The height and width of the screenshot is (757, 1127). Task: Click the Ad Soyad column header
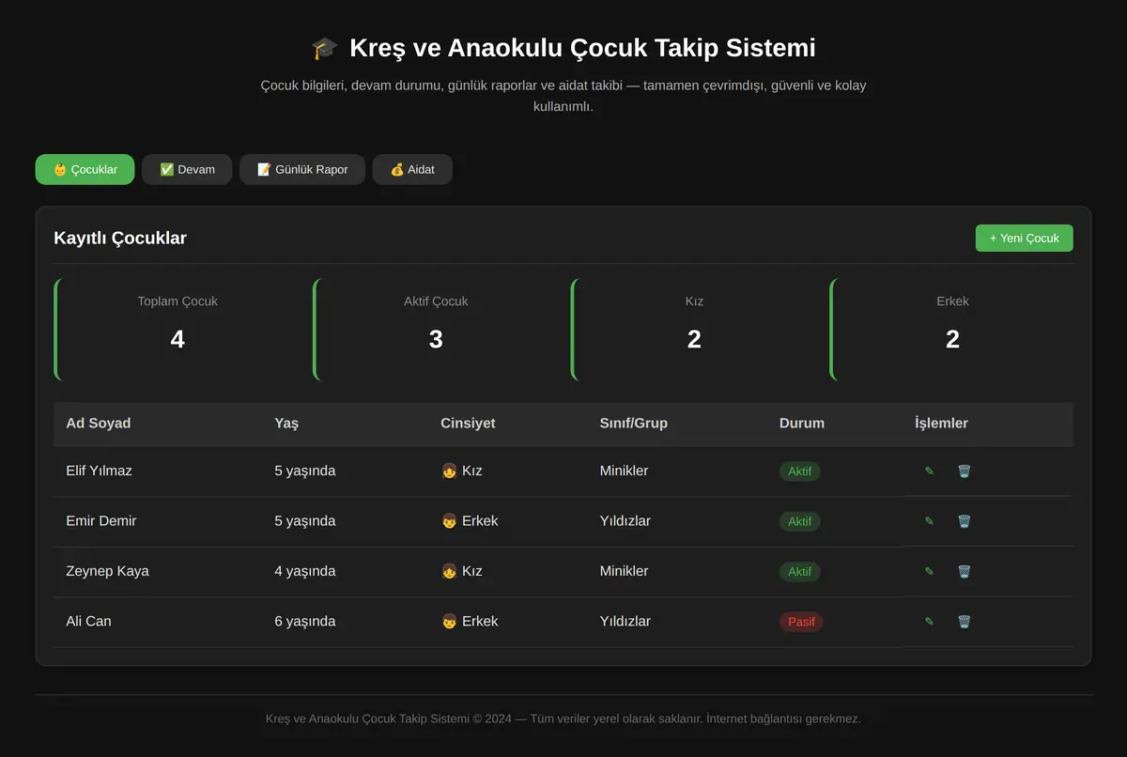99,424
